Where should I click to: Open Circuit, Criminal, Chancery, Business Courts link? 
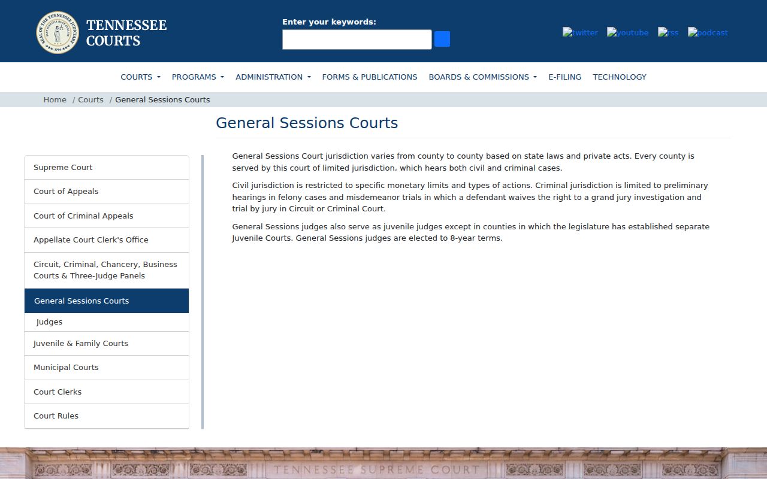point(107,270)
